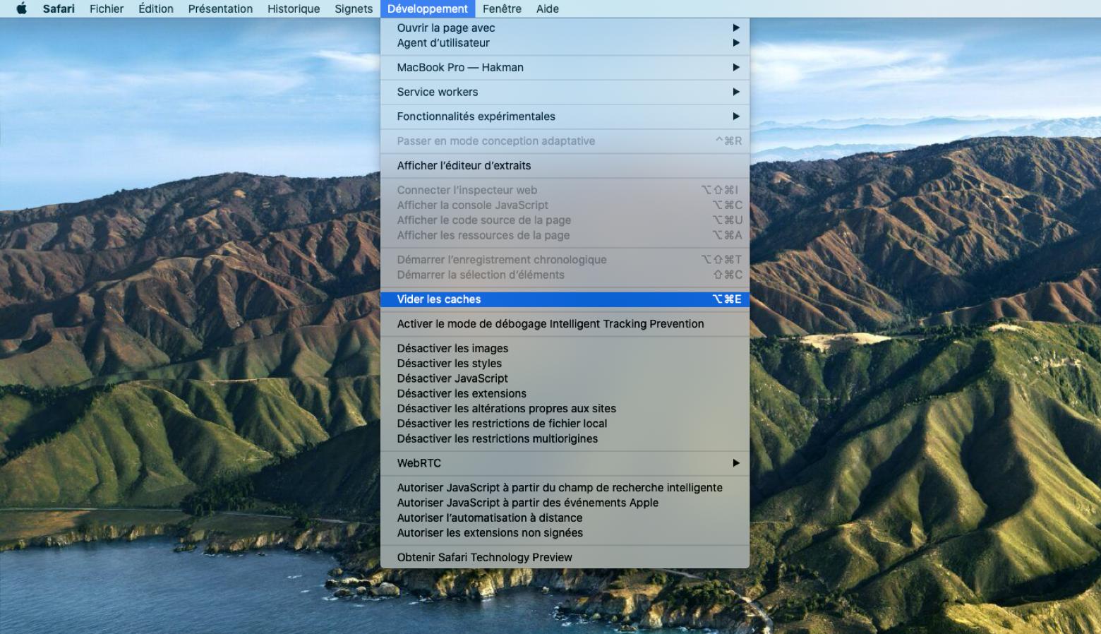Expand the Fonctionnalités expérimentales submenu
This screenshot has width=1101, height=634.
(565, 116)
